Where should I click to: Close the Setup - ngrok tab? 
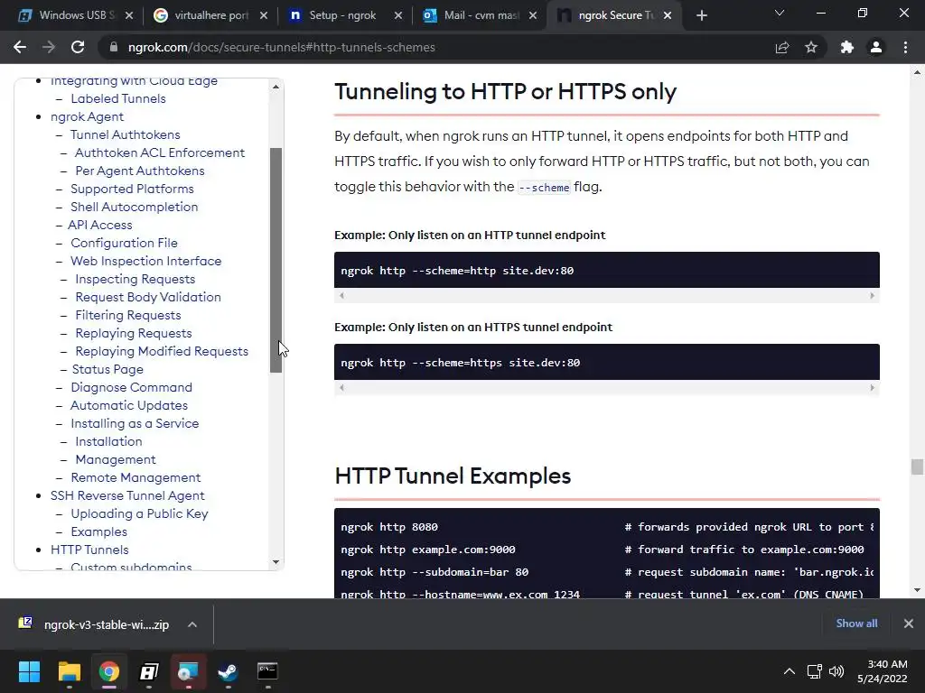[398, 15]
